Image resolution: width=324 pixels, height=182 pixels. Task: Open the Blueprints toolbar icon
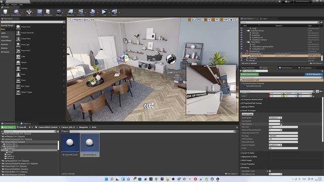(x=70, y=12)
